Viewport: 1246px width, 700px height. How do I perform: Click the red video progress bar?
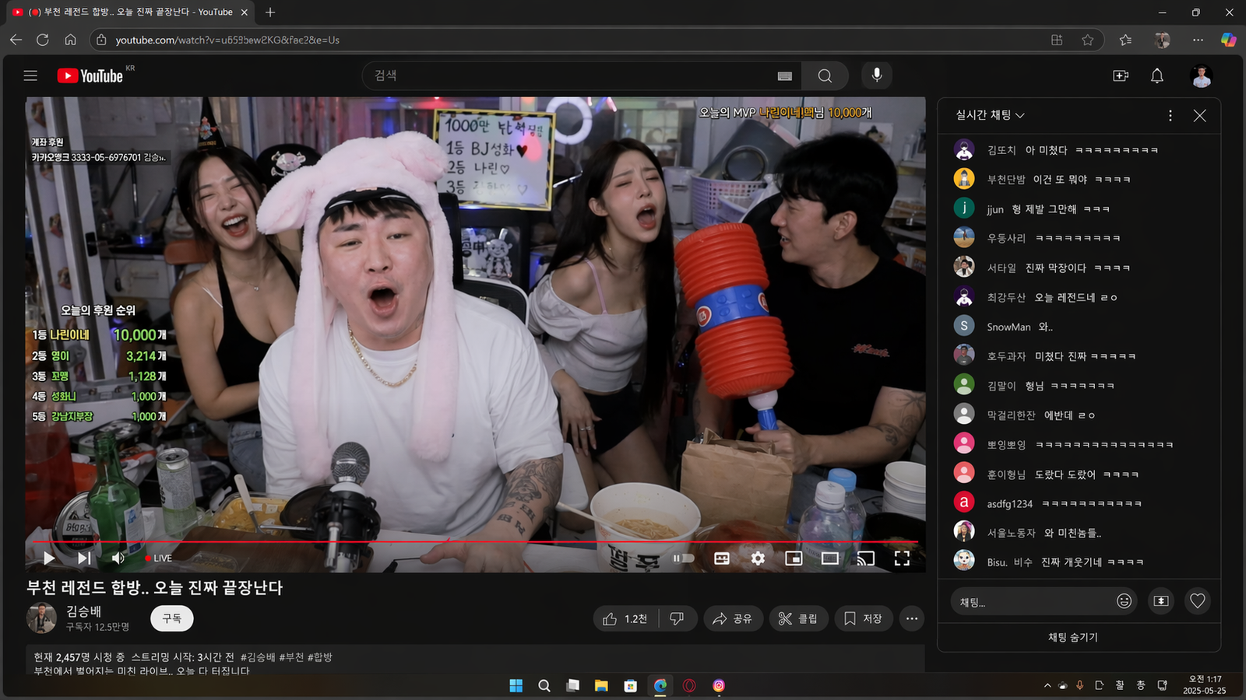click(467, 541)
